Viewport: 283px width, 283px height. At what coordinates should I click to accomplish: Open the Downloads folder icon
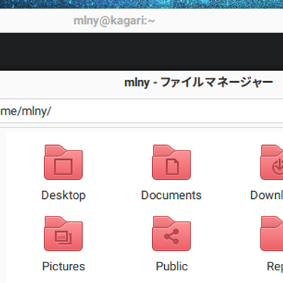[272, 162]
